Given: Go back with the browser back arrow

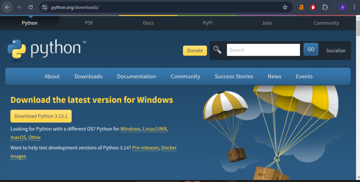Looking at the screenshot, I should 7,7.
